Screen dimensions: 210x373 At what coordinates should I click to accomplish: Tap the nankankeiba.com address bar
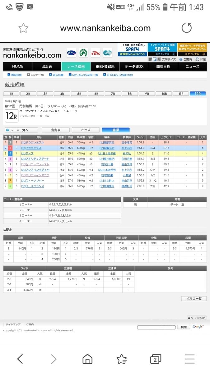(105, 29)
